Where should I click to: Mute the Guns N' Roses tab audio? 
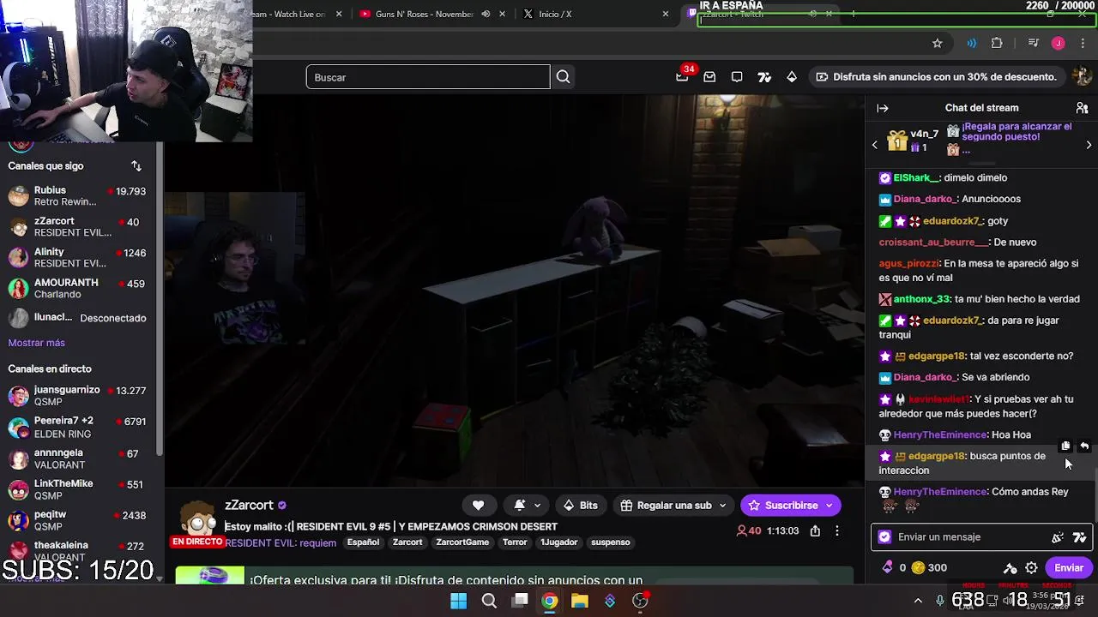click(x=486, y=14)
